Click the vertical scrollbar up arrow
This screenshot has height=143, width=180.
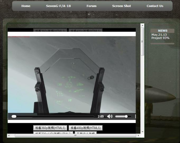[x=142, y=26]
